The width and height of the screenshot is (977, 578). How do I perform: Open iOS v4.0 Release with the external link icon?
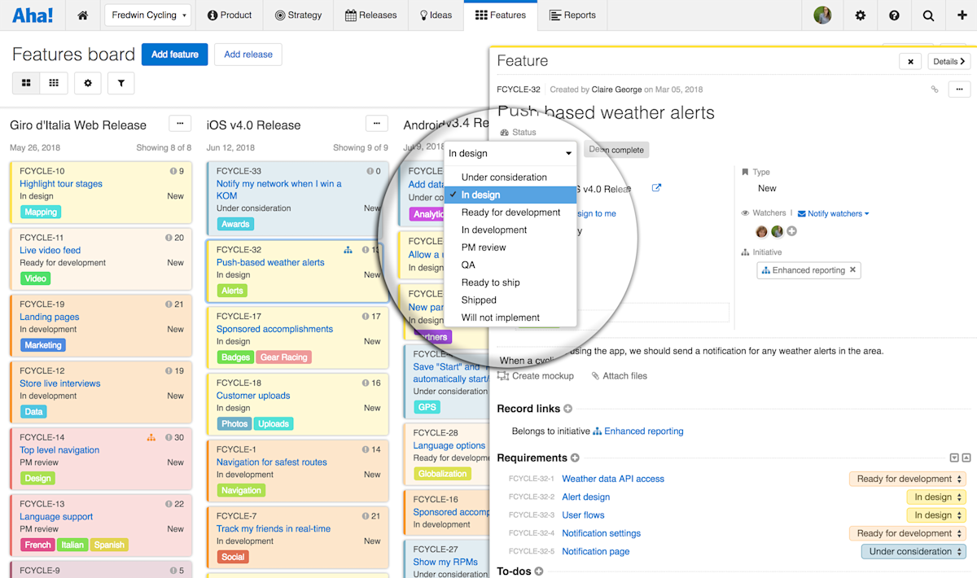coord(656,187)
